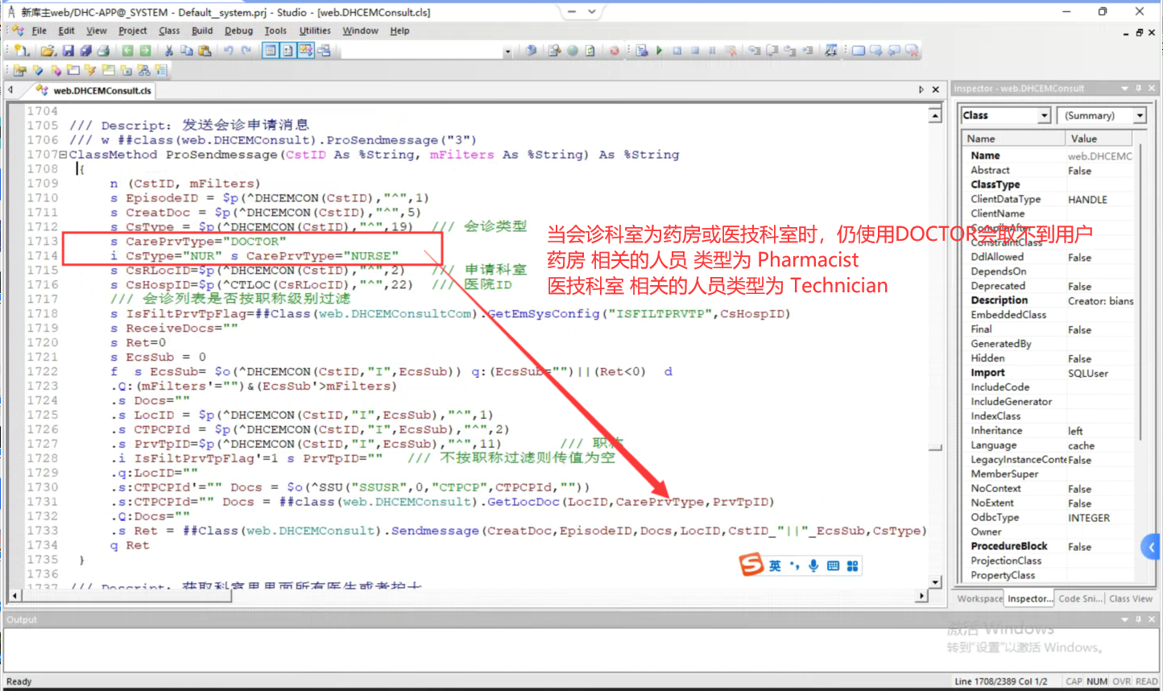Image resolution: width=1163 pixels, height=691 pixels.
Task: Toggle the Sogou 英 language mode indicator
Action: tap(775, 565)
